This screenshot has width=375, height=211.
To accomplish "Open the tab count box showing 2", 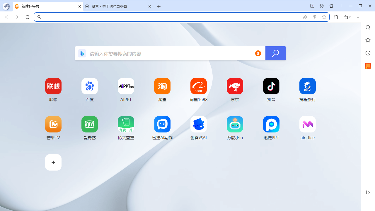I will click(312, 6).
